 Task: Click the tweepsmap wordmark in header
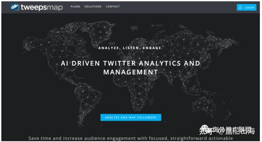42,8
